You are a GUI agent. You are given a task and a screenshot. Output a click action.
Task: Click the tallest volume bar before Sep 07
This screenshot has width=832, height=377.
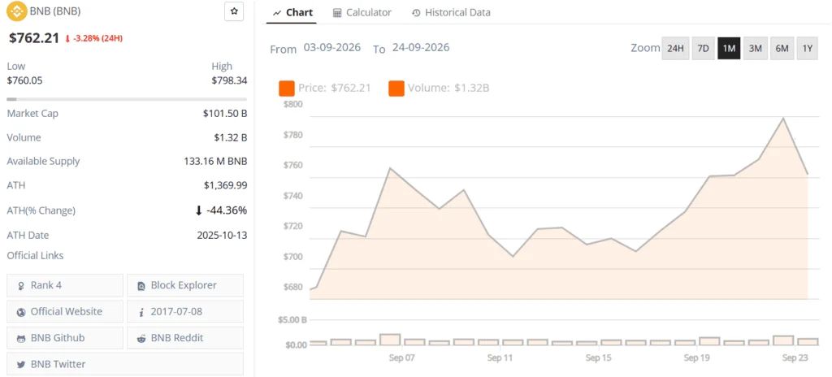389,340
